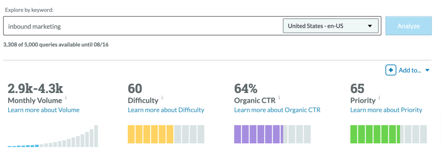Viewport: 441px width, 155px height.
Task: Open Learn more about Volume link
Action: (x=43, y=110)
